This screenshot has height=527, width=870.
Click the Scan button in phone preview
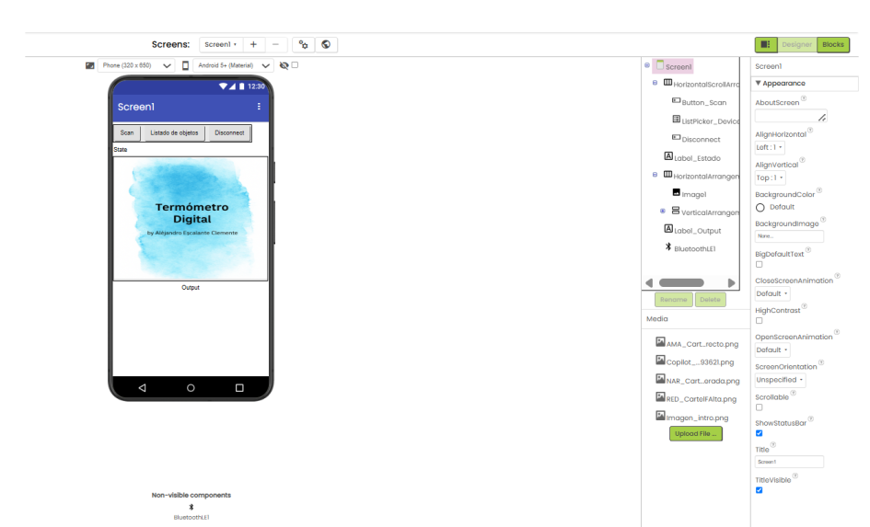click(127, 132)
